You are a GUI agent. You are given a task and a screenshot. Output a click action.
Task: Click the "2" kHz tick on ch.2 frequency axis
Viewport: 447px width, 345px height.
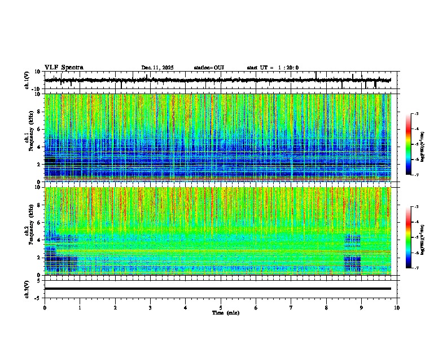38,258
